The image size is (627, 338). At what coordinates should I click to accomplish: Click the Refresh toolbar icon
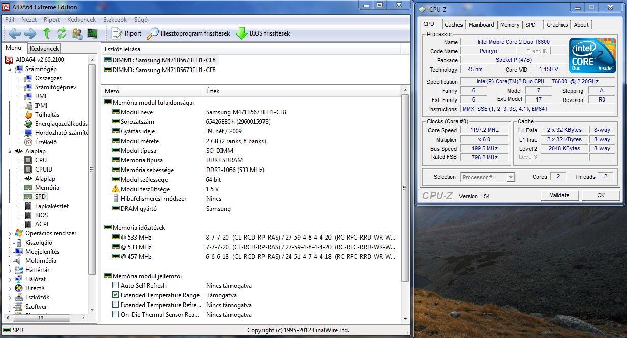[62, 33]
